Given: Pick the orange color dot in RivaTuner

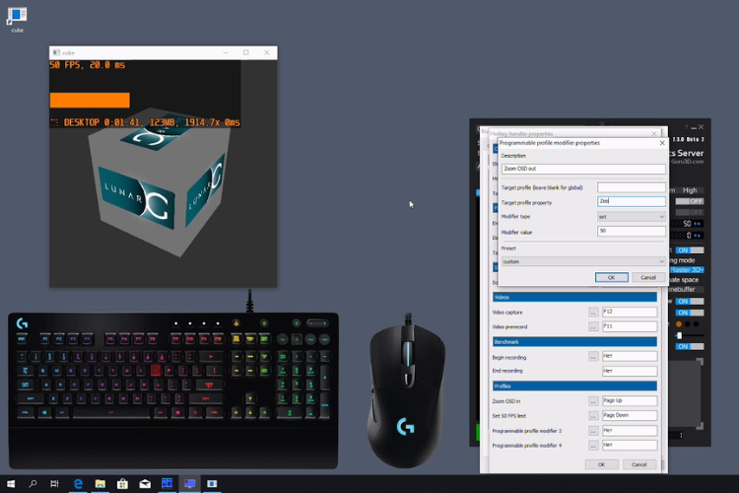Looking at the screenshot, I should click(679, 324).
